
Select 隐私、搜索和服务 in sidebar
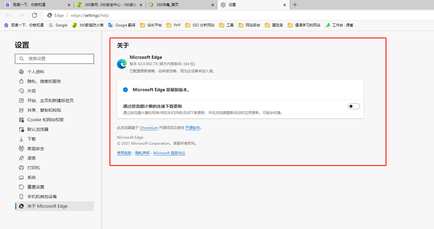point(44,81)
